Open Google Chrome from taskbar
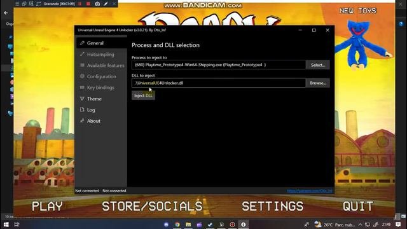Viewport: 407px width, 229px height. click(x=177, y=225)
